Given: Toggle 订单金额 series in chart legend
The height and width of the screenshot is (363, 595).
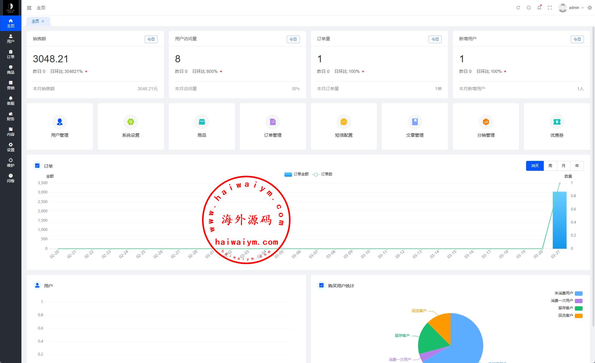Looking at the screenshot, I should point(296,174).
